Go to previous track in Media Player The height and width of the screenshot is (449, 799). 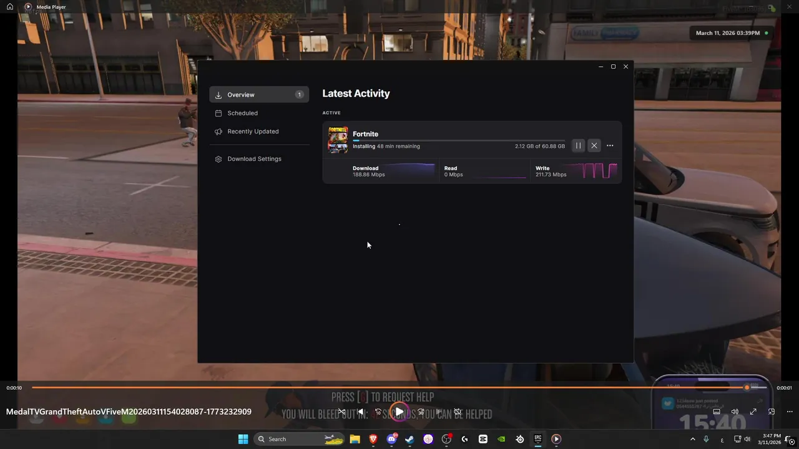coord(360,412)
